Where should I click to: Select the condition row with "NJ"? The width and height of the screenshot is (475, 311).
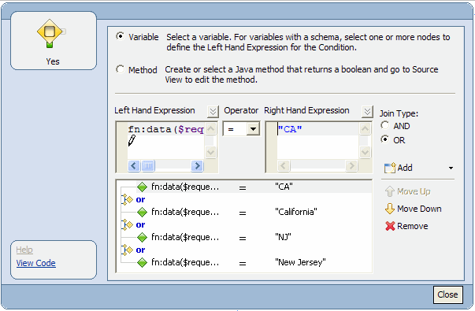pyautogui.click(x=254, y=237)
